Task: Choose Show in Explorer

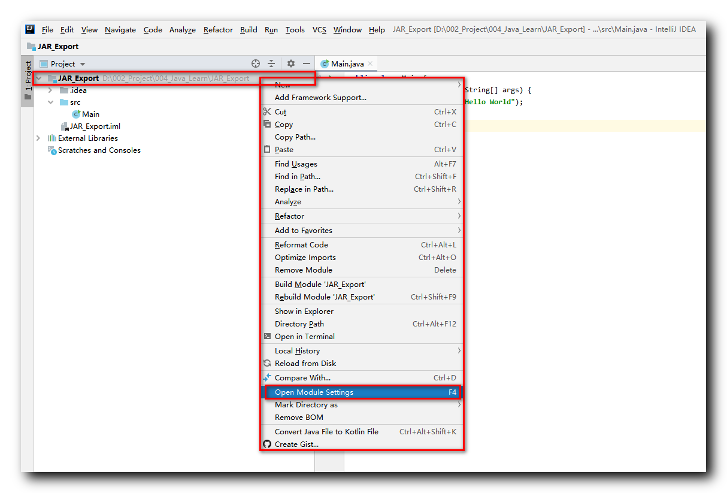Action: click(x=362, y=311)
